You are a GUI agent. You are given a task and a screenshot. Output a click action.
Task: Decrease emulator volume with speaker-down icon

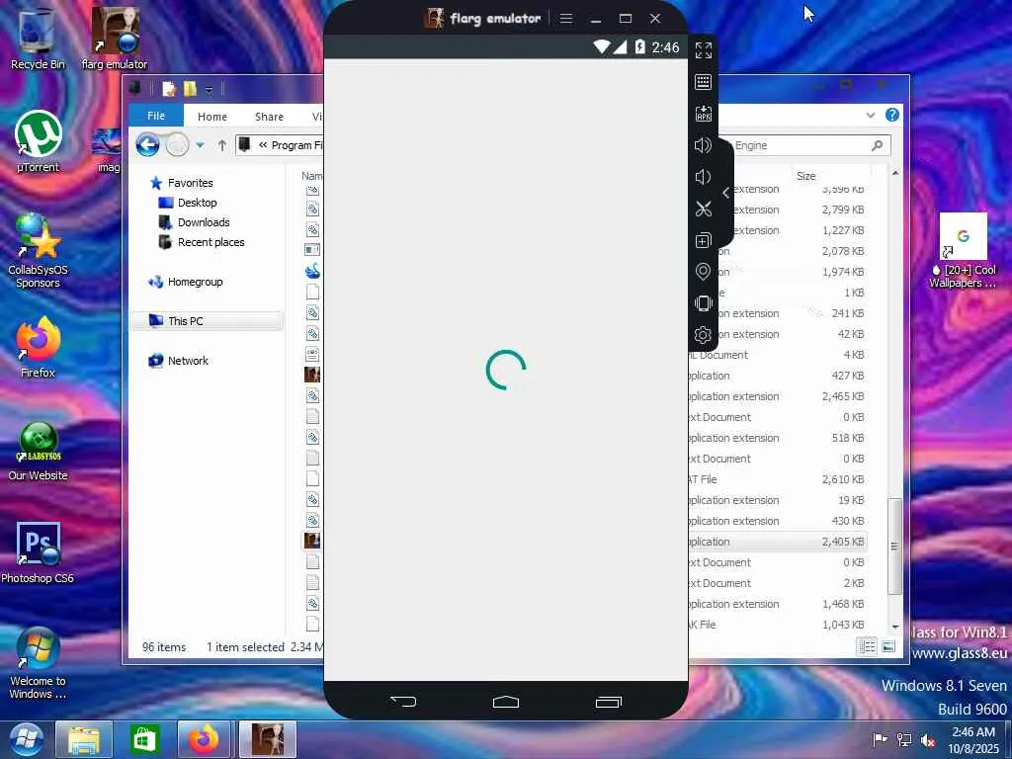coord(704,177)
